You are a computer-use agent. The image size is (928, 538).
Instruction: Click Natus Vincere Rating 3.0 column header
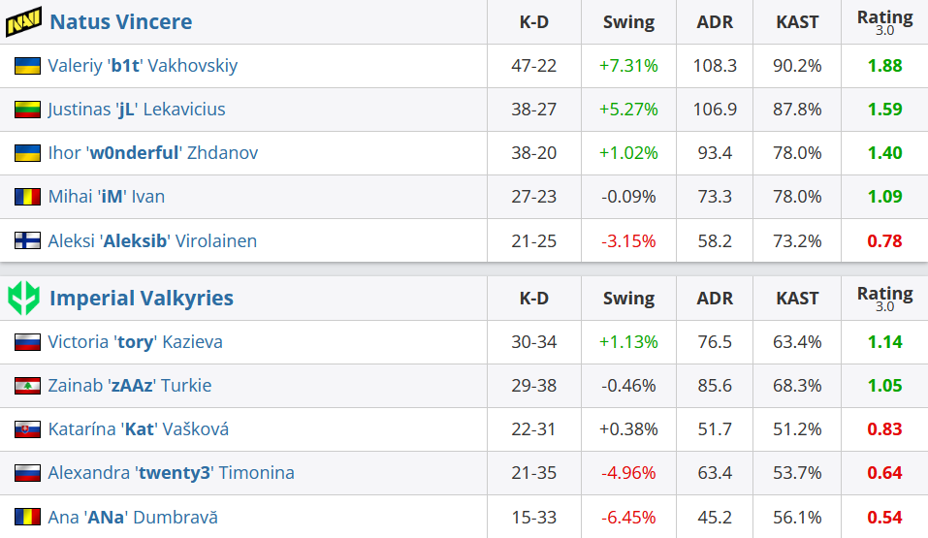884,22
